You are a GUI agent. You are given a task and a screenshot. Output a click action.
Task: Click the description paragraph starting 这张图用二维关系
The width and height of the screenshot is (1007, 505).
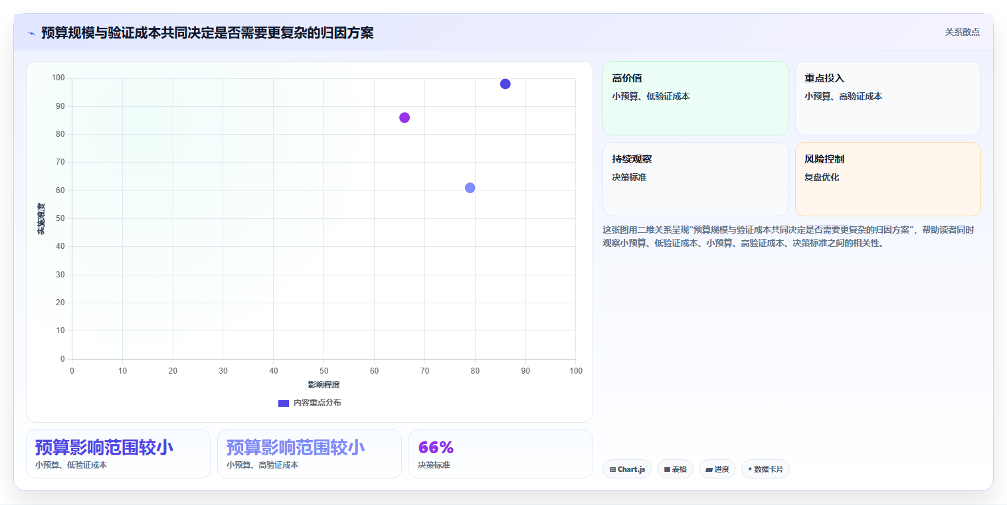tap(789, 236)
